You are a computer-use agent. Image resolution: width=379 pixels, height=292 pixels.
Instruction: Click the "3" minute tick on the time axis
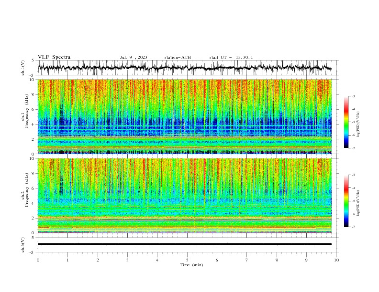point(127,260)
